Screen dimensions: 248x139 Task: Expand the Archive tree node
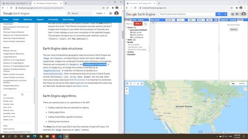(x=126, y=52)
